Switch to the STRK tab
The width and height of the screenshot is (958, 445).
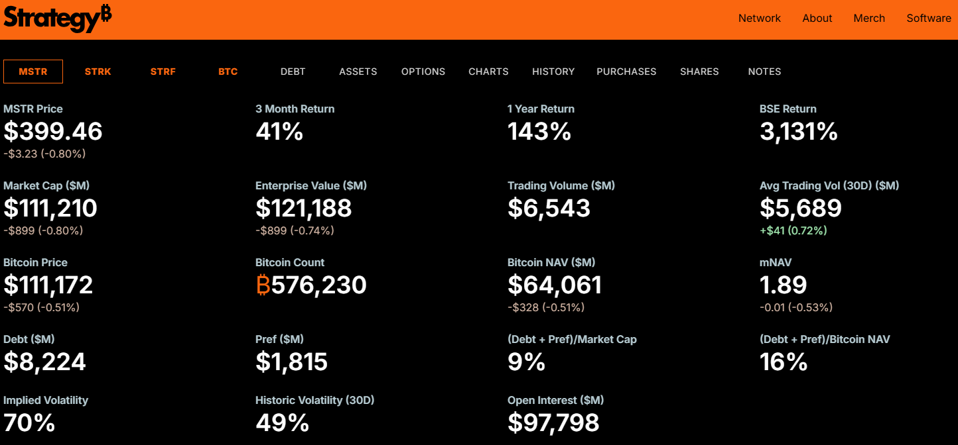tap(98, 72)
